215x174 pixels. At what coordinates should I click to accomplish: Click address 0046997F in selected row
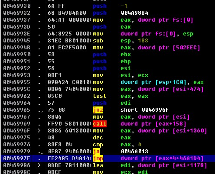17,158
